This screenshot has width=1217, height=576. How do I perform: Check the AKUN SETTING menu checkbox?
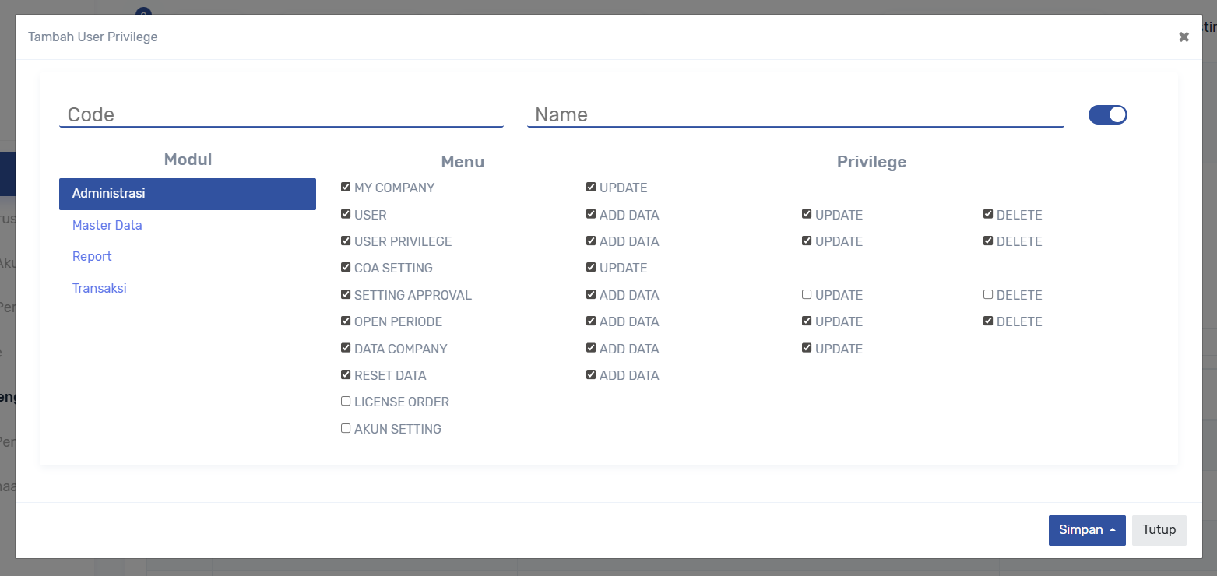point(346,429)
